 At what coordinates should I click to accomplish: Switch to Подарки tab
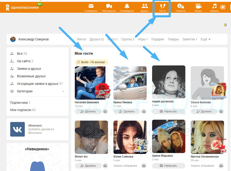coord(158,39)
